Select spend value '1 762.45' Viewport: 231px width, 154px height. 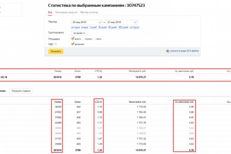click(141, 112)
